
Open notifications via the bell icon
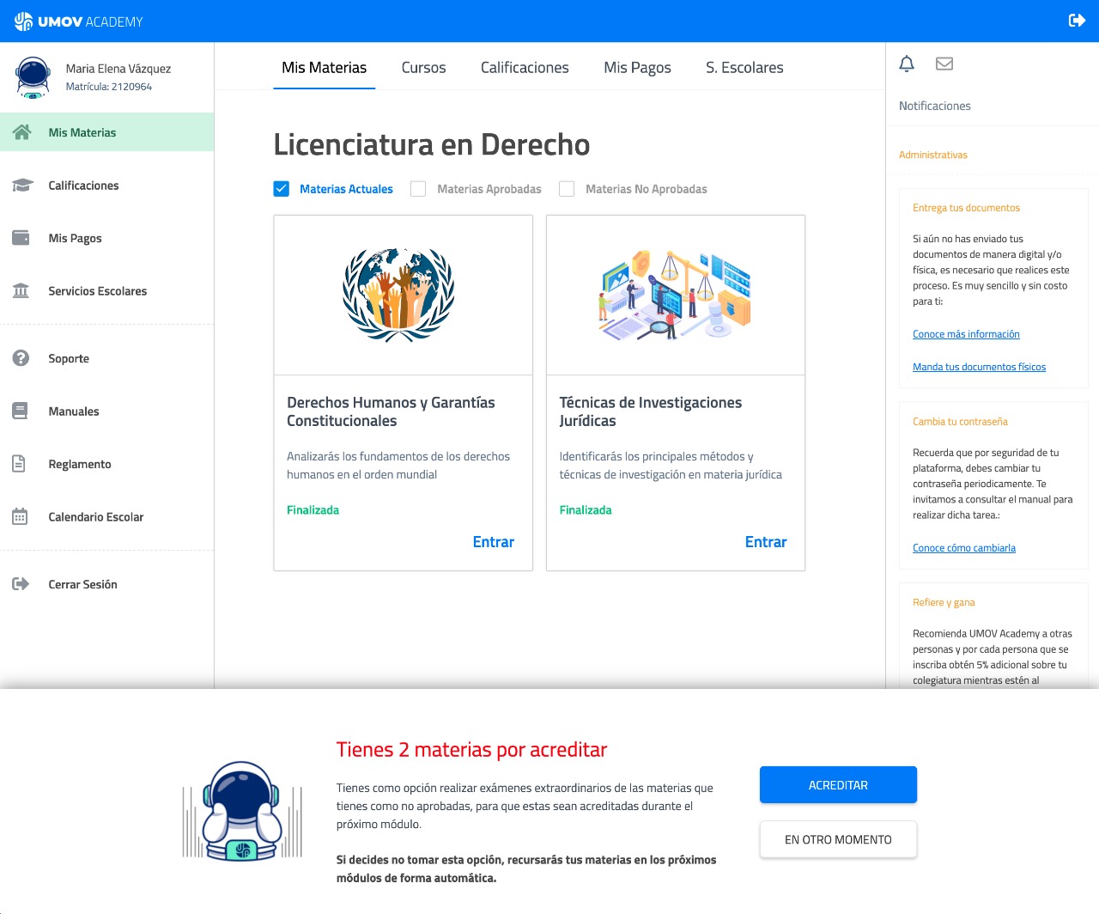click(x=906, y=64)
